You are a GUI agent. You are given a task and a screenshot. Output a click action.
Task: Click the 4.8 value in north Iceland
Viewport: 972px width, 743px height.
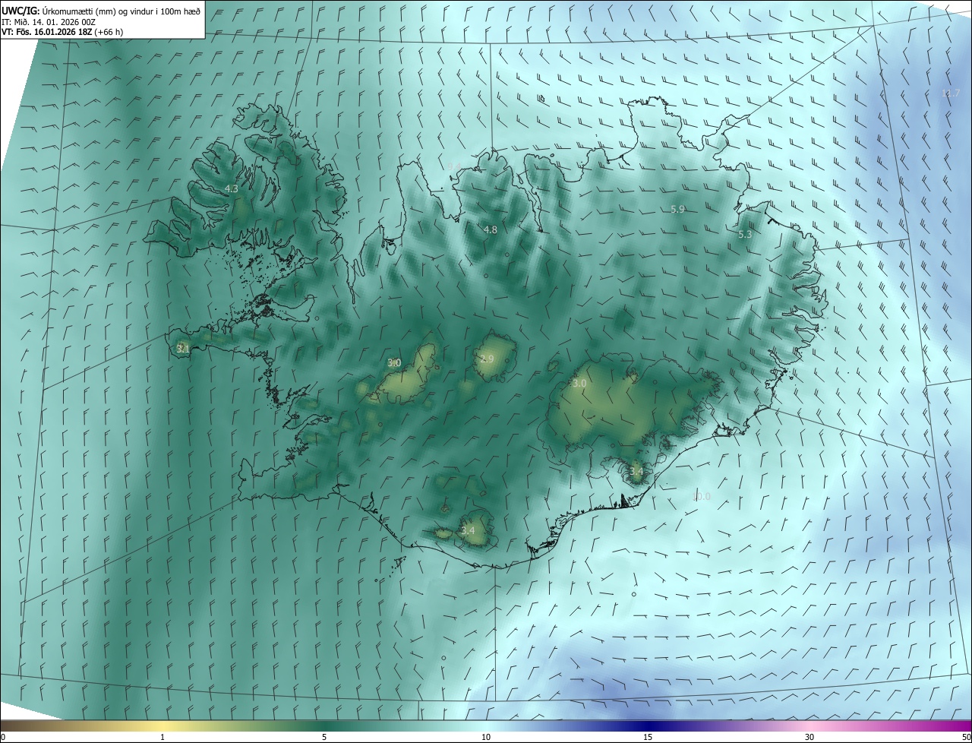pyautogui.click(x=491, y=229)
